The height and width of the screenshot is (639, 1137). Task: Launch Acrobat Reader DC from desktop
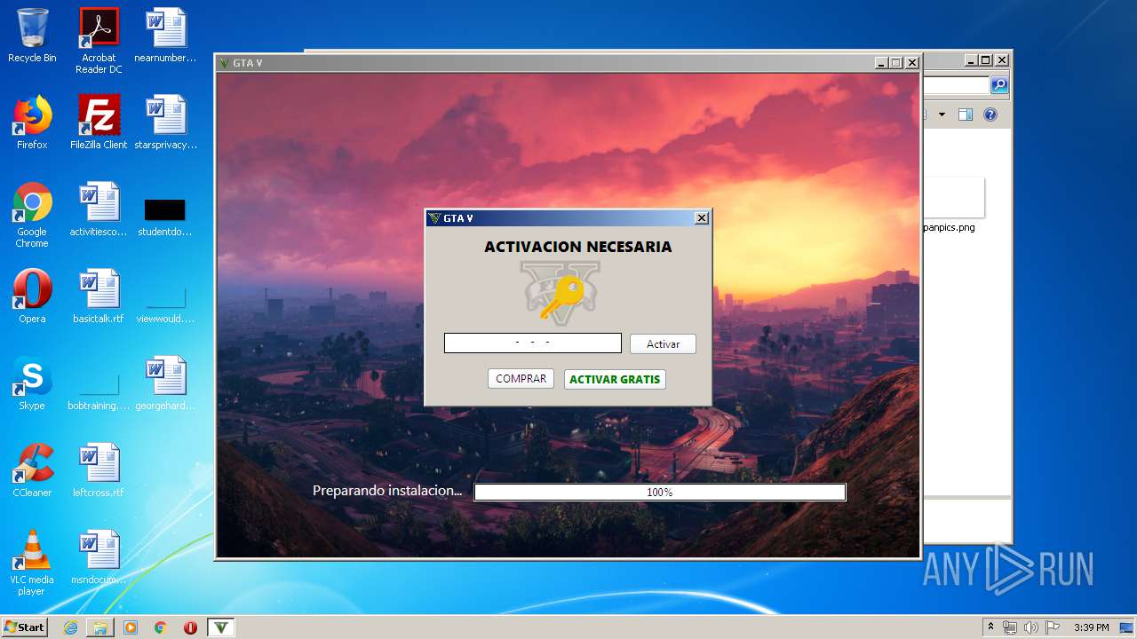click(x=99, y=41)
